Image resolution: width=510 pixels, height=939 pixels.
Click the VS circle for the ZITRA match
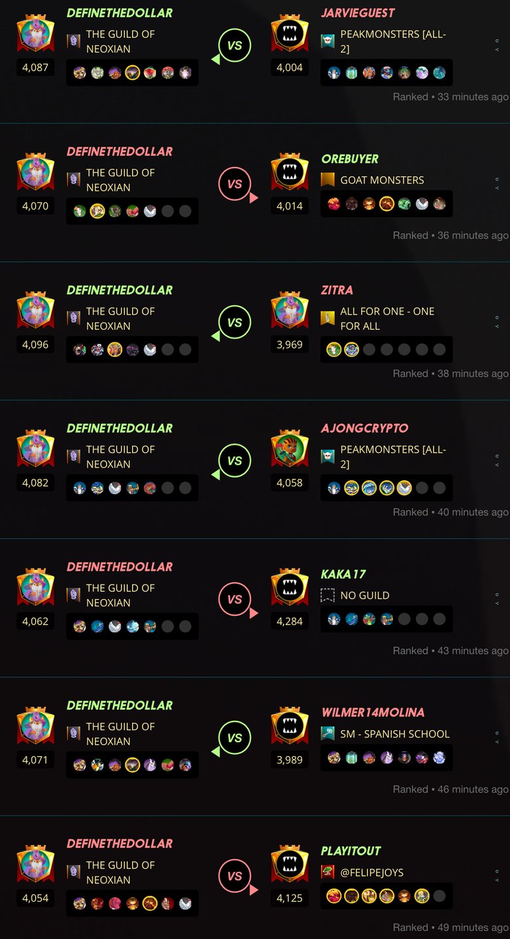(x=234, y=323)
